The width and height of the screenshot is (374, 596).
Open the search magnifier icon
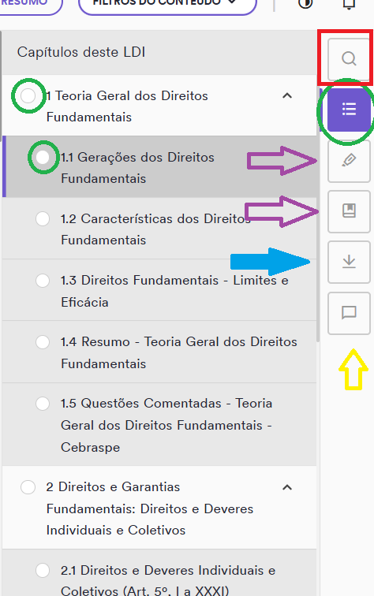349,58
